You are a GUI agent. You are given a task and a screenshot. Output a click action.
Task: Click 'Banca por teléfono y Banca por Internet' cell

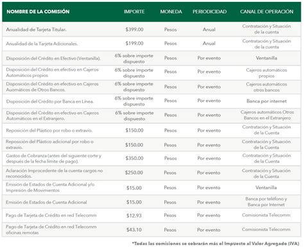click(266, 202)
